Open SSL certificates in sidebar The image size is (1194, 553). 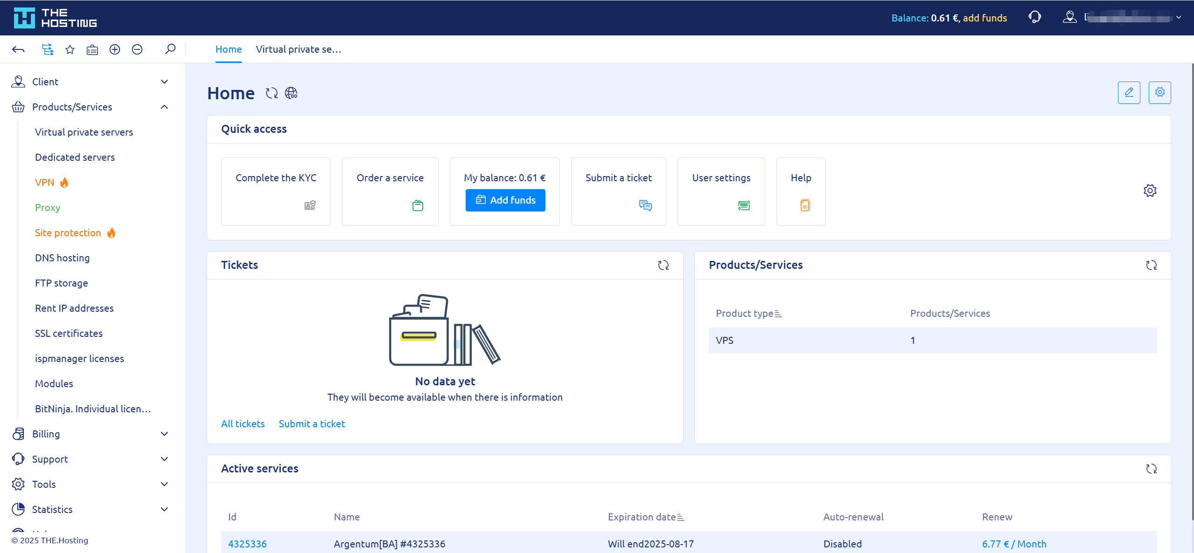coord(69,334)
